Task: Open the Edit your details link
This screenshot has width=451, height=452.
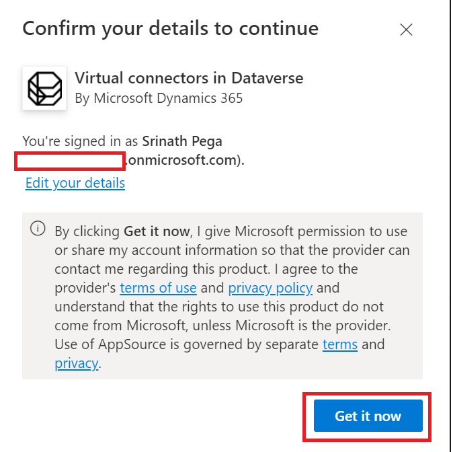Action: tap(75, 183)
